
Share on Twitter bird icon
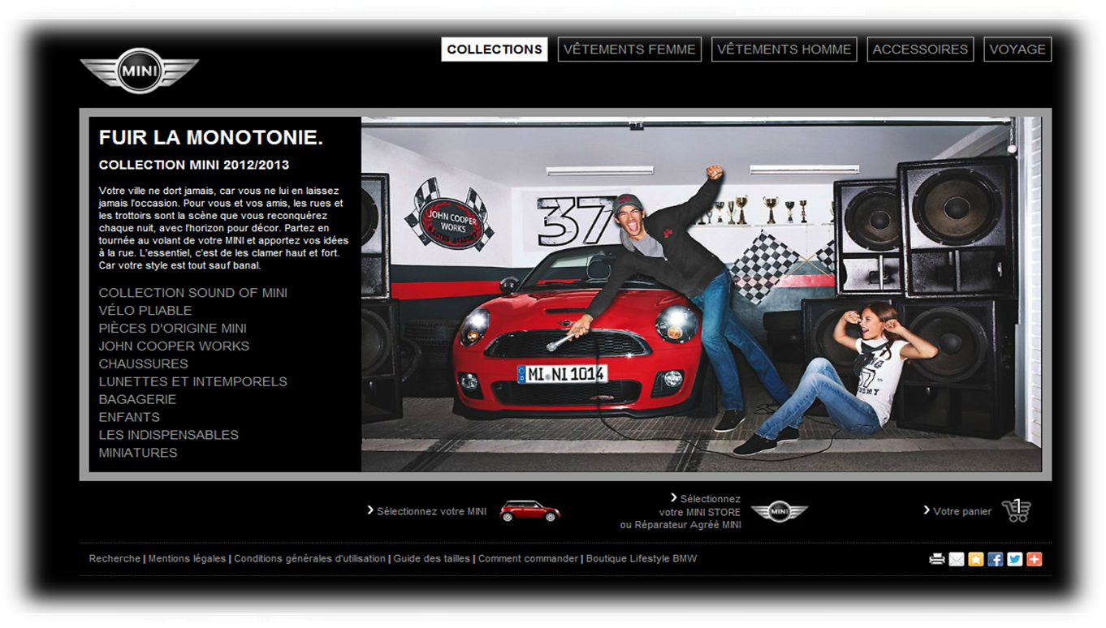1015,559
